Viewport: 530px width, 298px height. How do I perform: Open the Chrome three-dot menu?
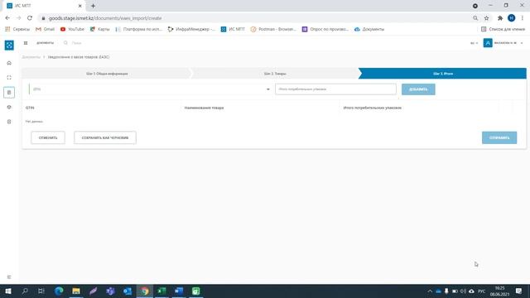click(523, 18)
